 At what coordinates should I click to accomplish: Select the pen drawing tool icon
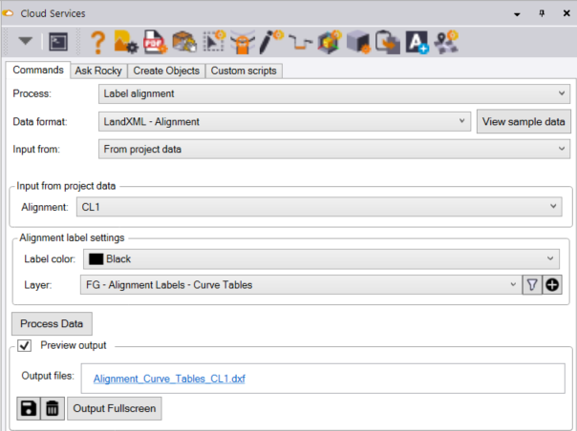271,42
